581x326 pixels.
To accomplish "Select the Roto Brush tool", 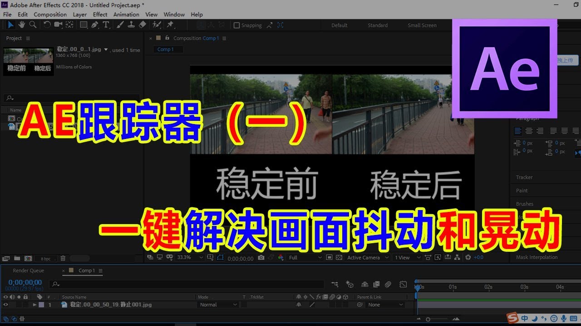I will coord(157,25).
